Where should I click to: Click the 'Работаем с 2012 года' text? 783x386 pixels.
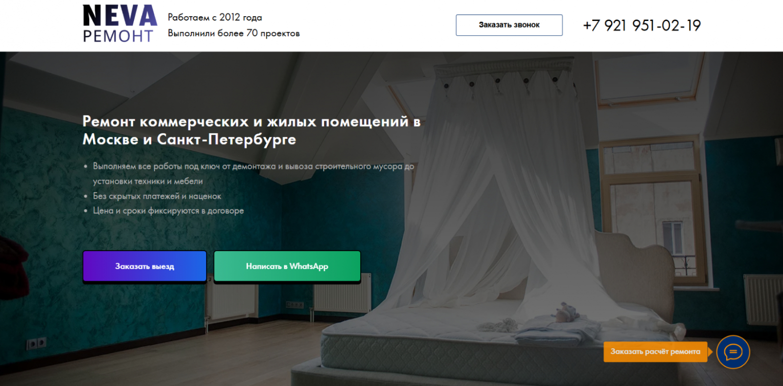(x=215, y=18)
